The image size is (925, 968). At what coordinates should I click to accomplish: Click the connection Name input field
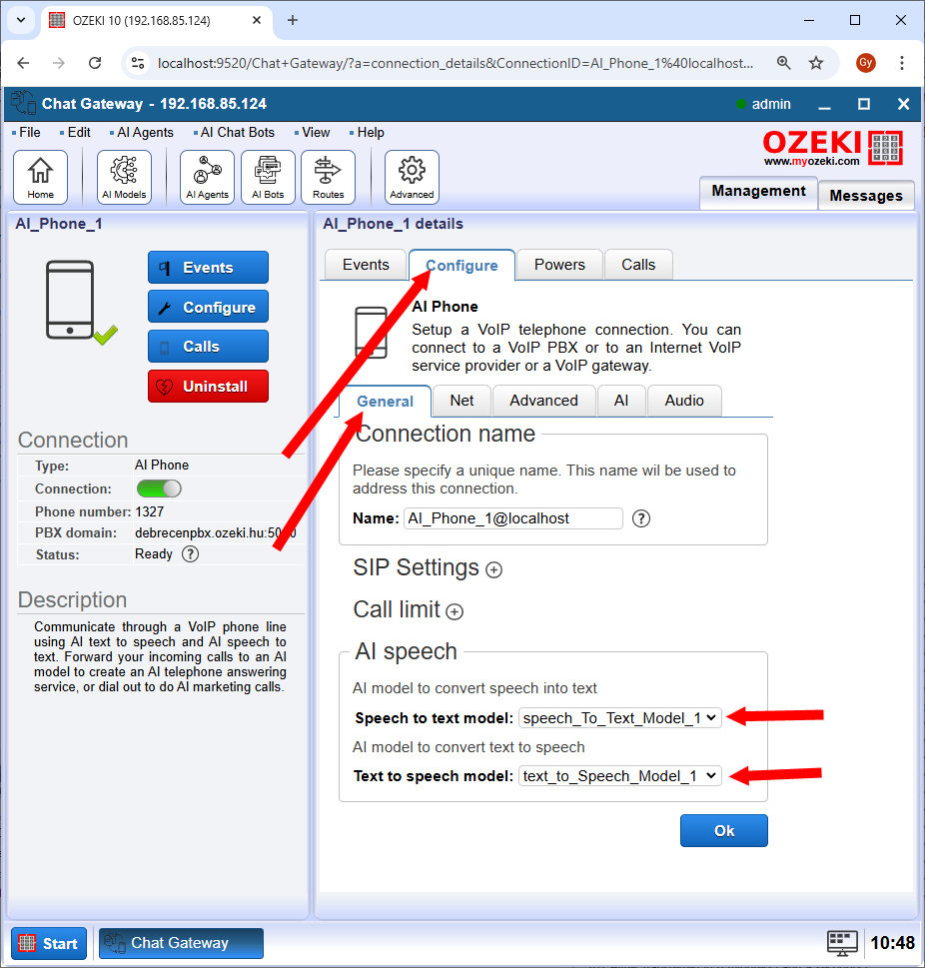click(x=513, y=518)
